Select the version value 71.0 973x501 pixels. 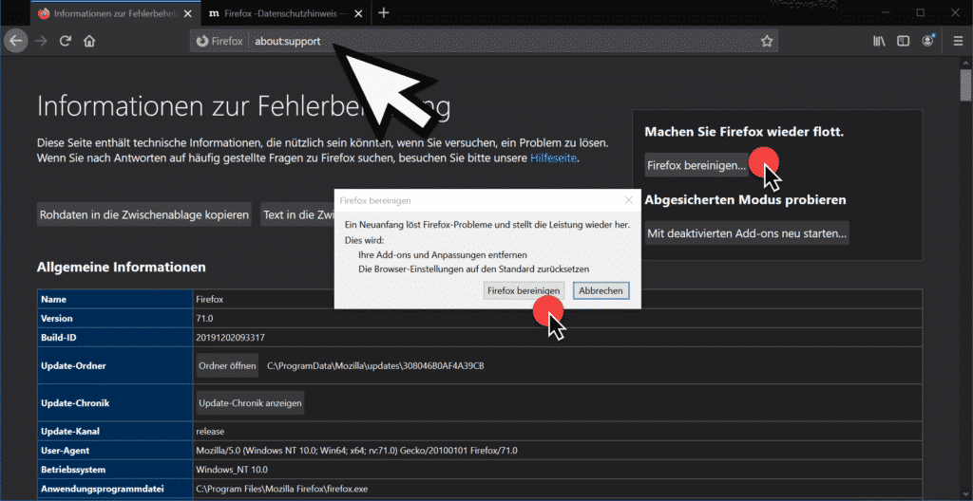pos(204,318)
